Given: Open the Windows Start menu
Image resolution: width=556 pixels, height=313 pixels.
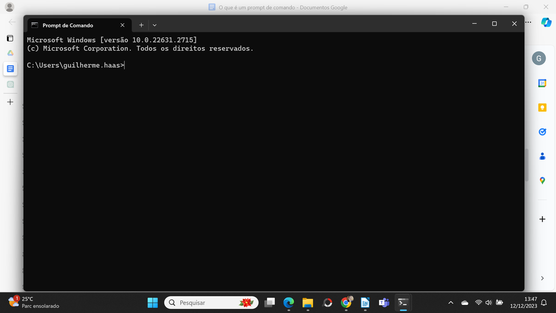Looking at the screenshot, I should 153,303.
